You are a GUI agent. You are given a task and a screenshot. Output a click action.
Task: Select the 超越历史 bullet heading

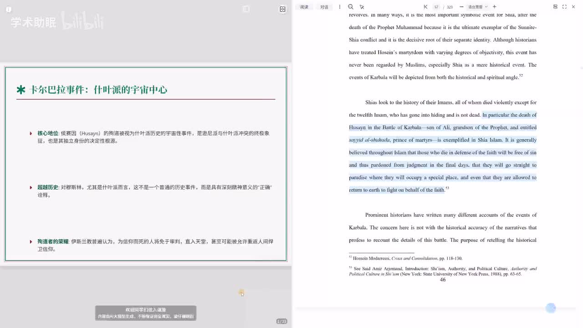48,187
